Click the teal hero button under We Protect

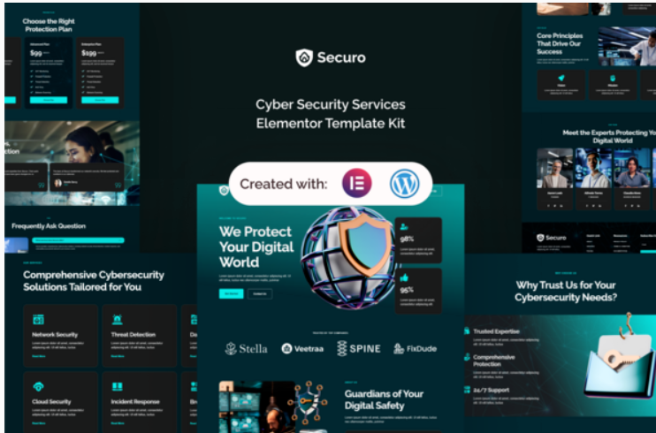pyautogui.click(x=232, y=293)
